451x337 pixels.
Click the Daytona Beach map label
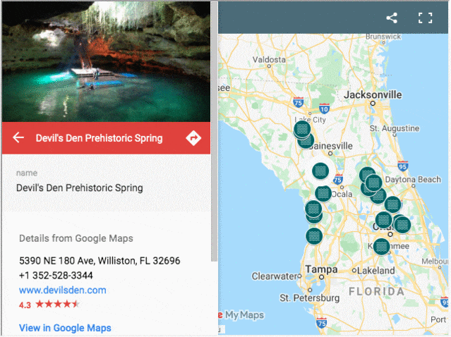[413, 180]
